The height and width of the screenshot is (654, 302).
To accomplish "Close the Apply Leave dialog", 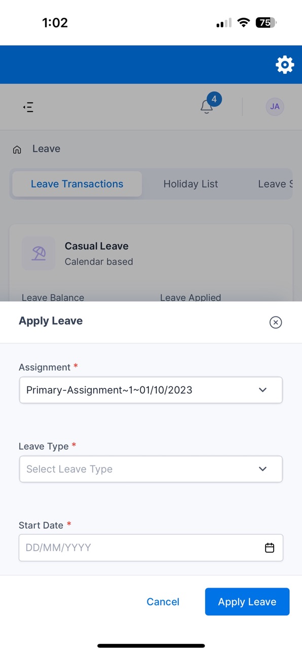I will coord(276,322).
